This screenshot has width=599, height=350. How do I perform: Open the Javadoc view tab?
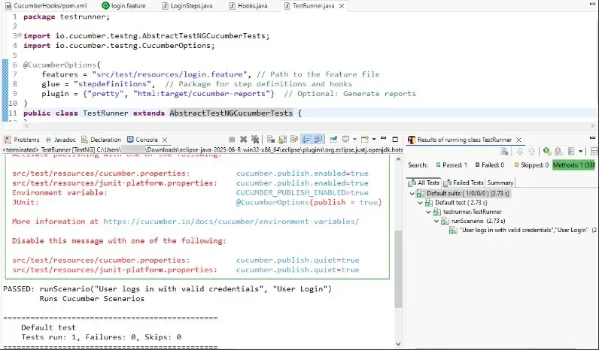[x=61, y=140]
